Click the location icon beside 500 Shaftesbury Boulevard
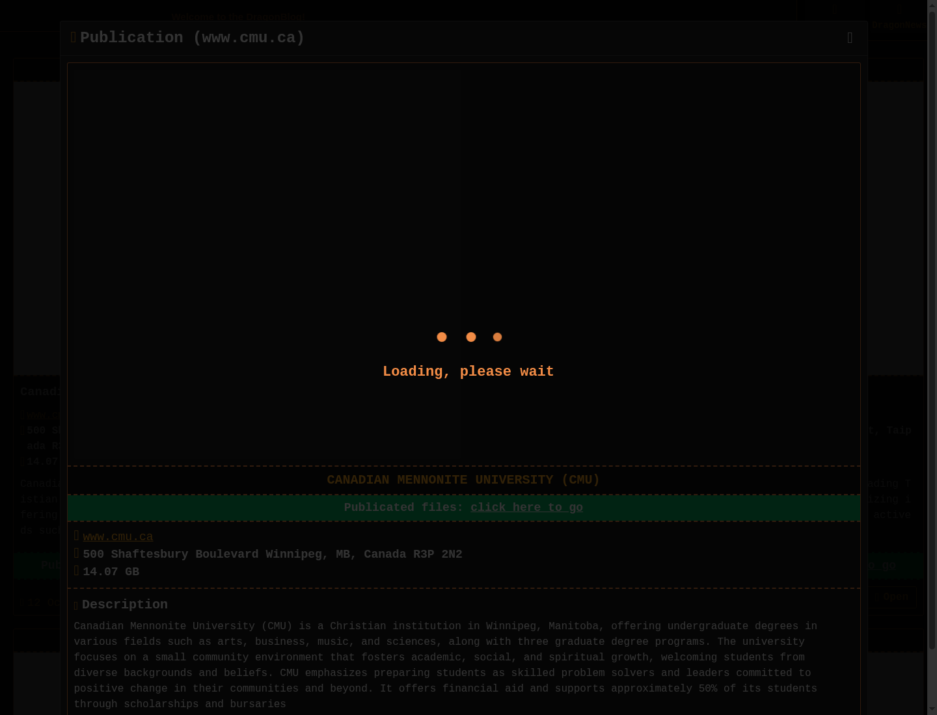937x715 pixels. (x=77, y=553)
